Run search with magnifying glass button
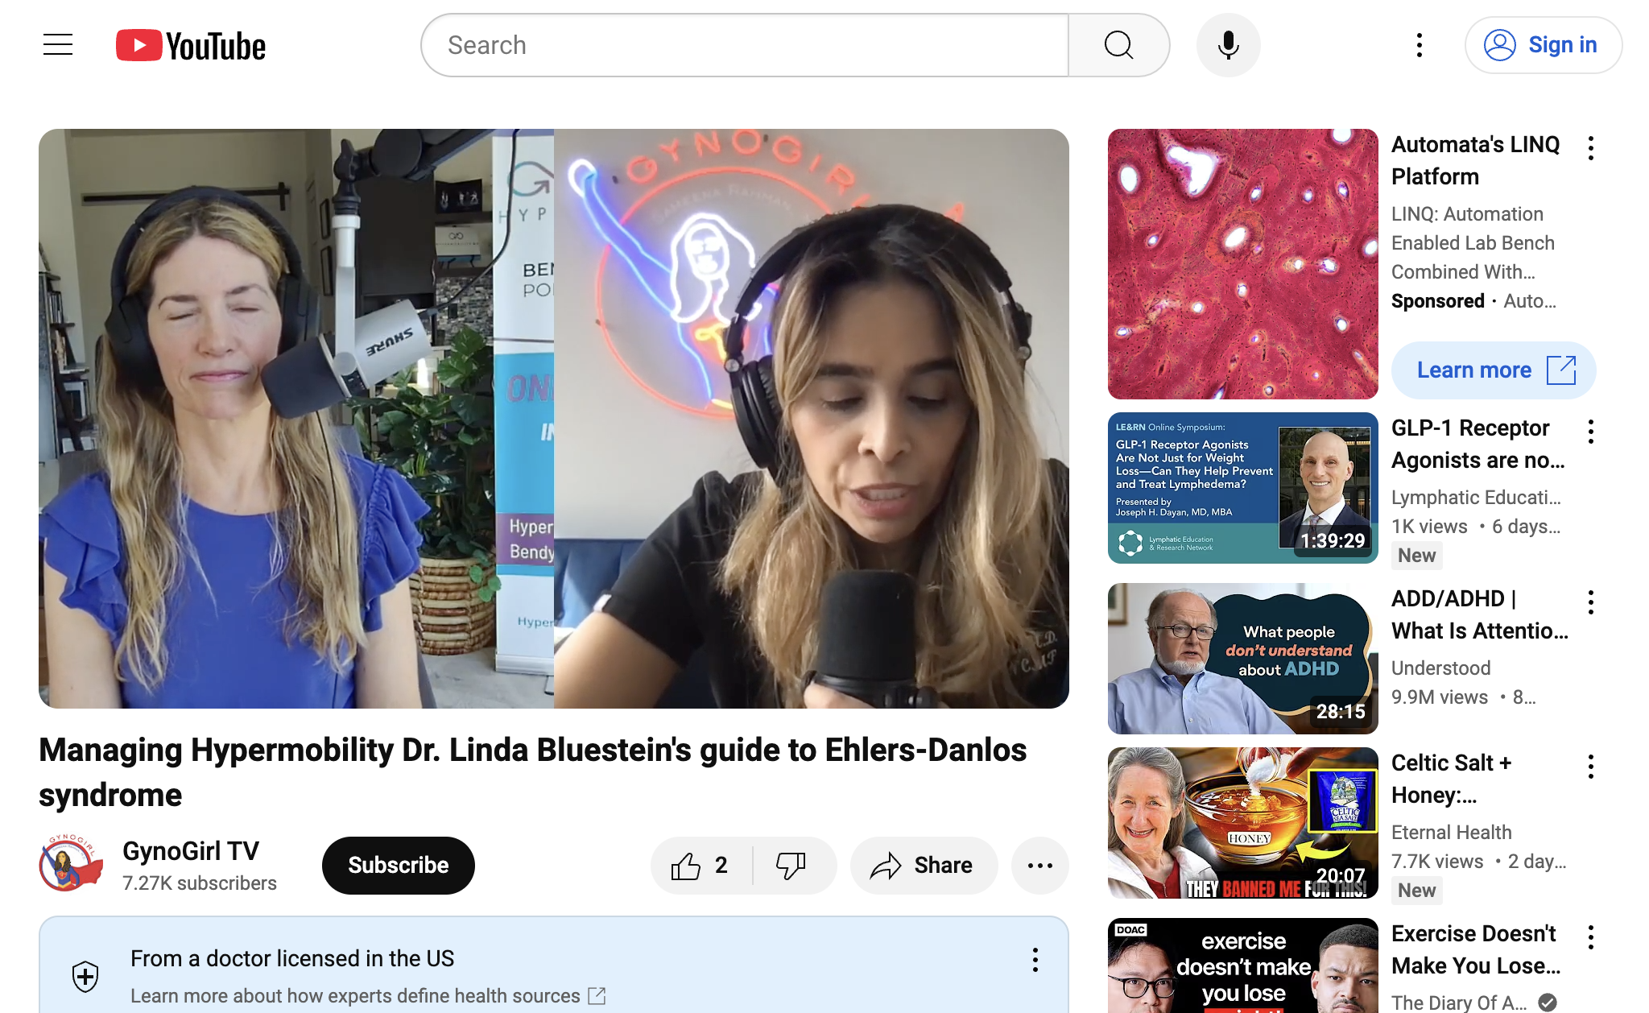 [1118, 45]
